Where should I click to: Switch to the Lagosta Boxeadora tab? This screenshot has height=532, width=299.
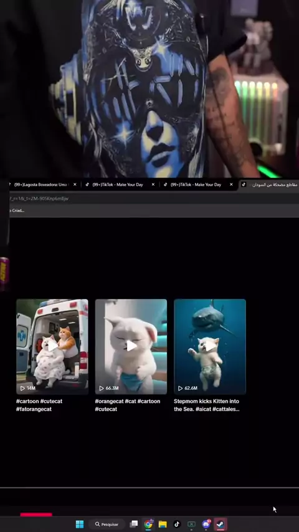click(40, 184)
